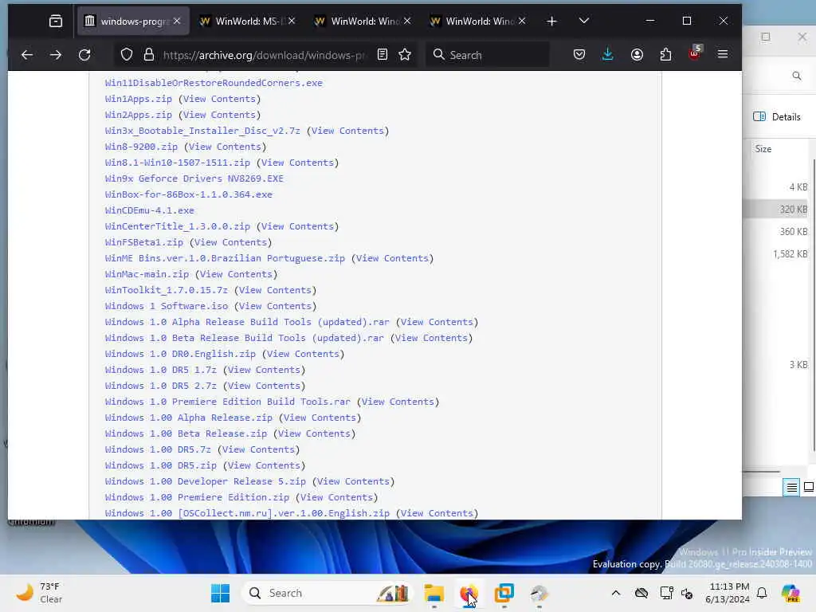Expand the list all tabs chevron
This screenshot has height=612, width=816.
click(584, 21)
